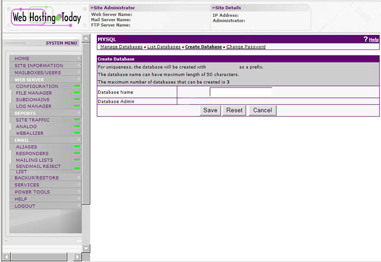This screenshot has width=381, height=262.
Task: Open the Power Tools menu item
Action: (x=32, y=192)
